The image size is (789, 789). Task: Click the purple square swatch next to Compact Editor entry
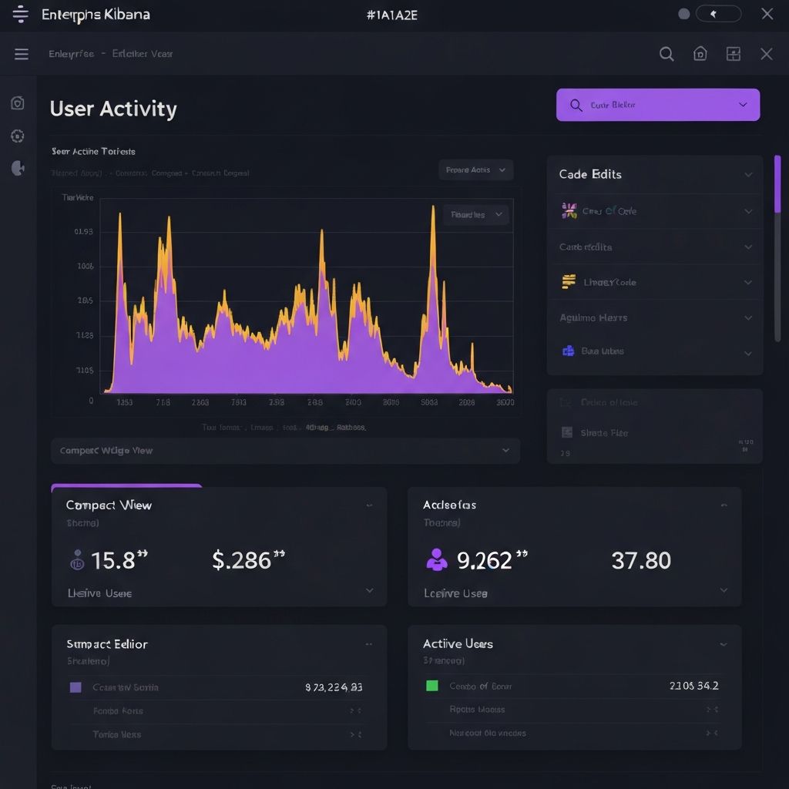pos(75,686)
